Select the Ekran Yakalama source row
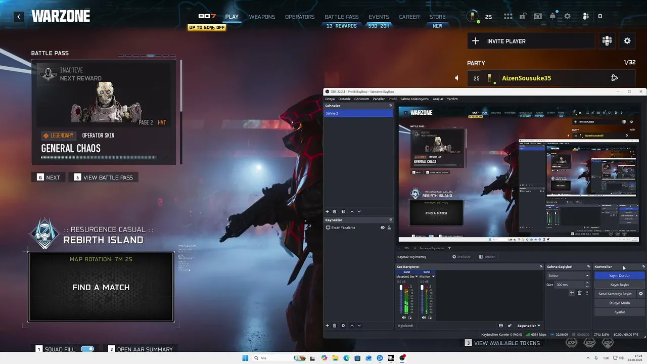This screenshot has width=647, height=364. (x=358, y=227)
